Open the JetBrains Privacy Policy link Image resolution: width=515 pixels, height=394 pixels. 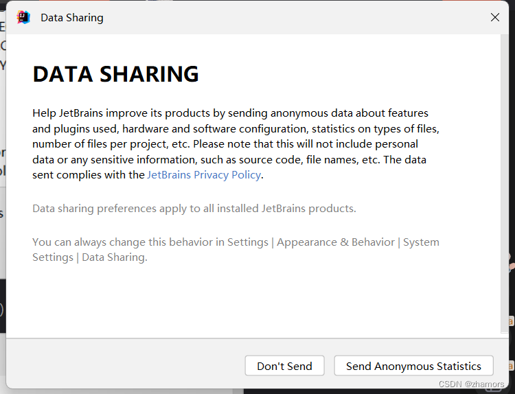coord(204,175)
